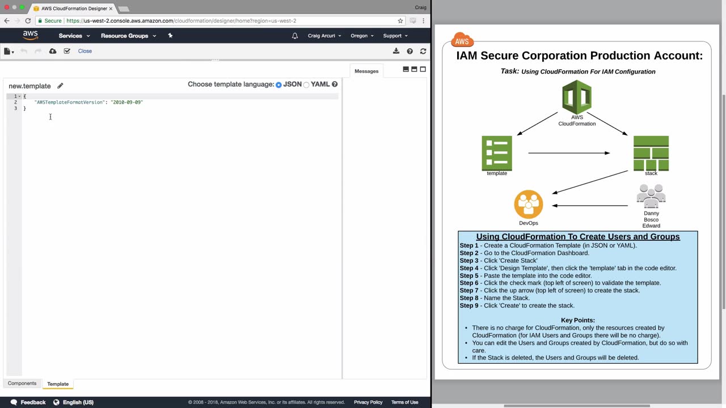Open the Craig Arcuri account dropdown
Image resolution: width=726 pixels, height=408 pixels.
324,36
